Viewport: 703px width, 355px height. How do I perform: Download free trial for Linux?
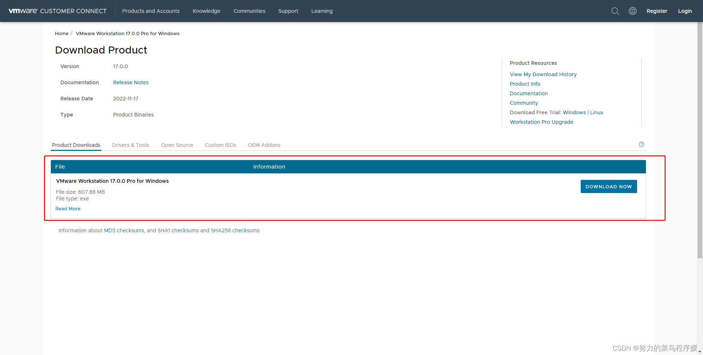pos(596,112)
